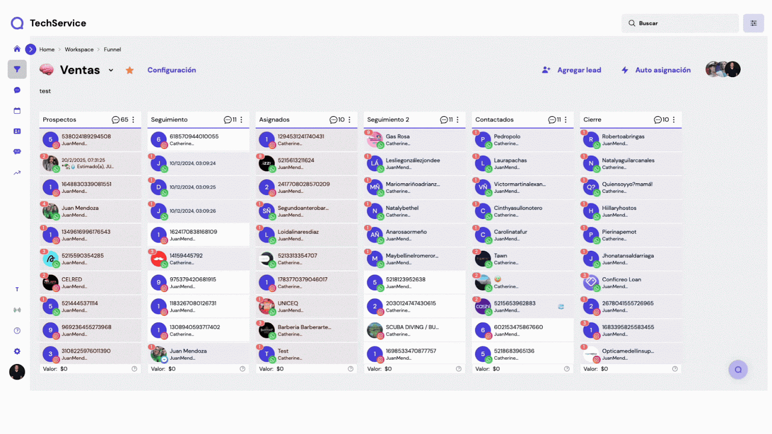Viewport: 772px width, 434px height.
Task: Open the calendar icon in sidebar
Action: click(17, 111)
